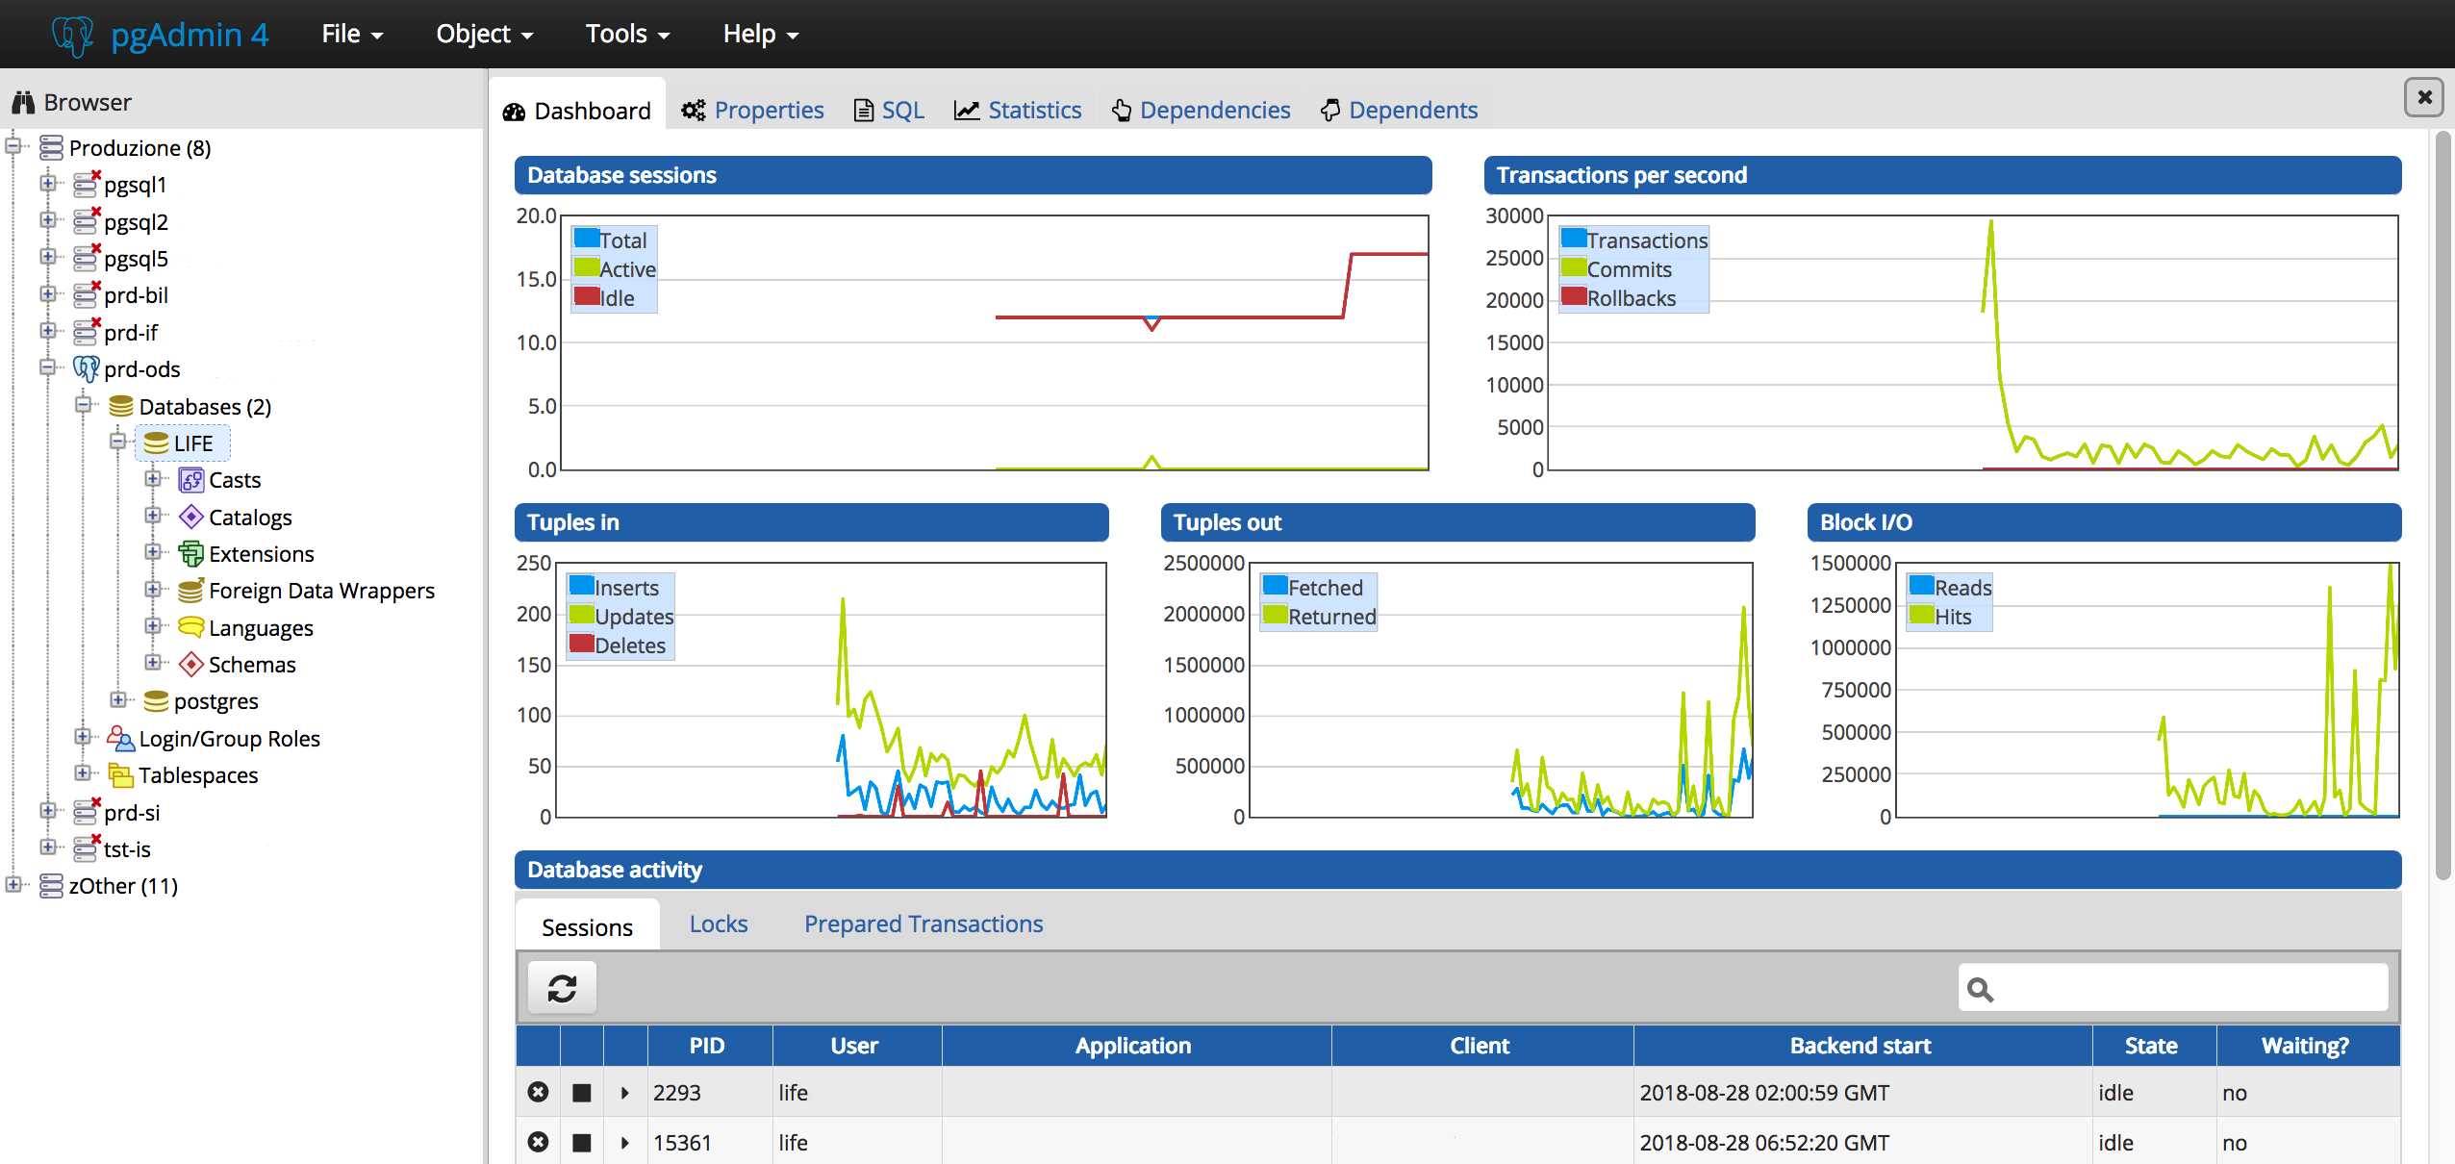The image size is (2455, 1164).
Task: Sort sessions by Application column header
Action: tap(1135, 1046)
